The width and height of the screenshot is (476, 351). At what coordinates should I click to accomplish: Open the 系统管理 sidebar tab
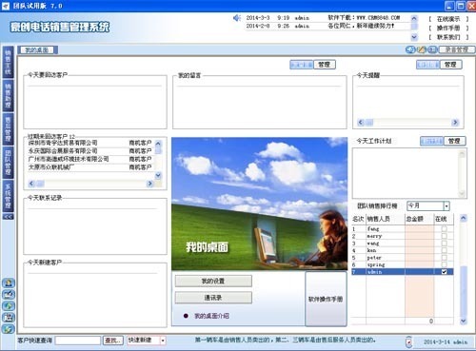click(x=8, y=196)
